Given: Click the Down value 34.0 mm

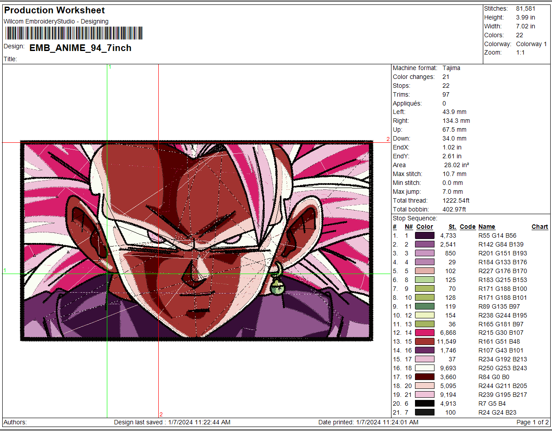Looking at the screenshot, I should [454, 138].
